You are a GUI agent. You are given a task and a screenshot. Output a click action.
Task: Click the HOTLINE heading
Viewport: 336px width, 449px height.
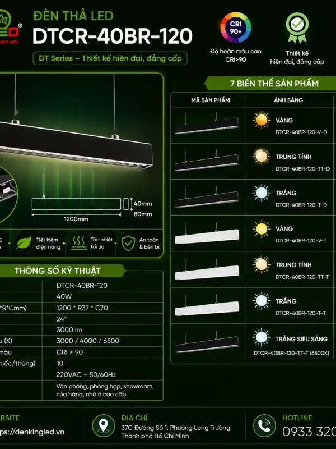297,418
